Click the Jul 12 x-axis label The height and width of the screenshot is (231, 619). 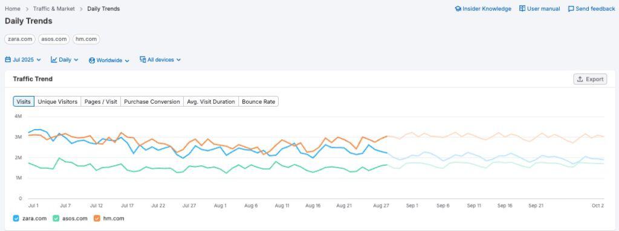[x=96, y=206]
